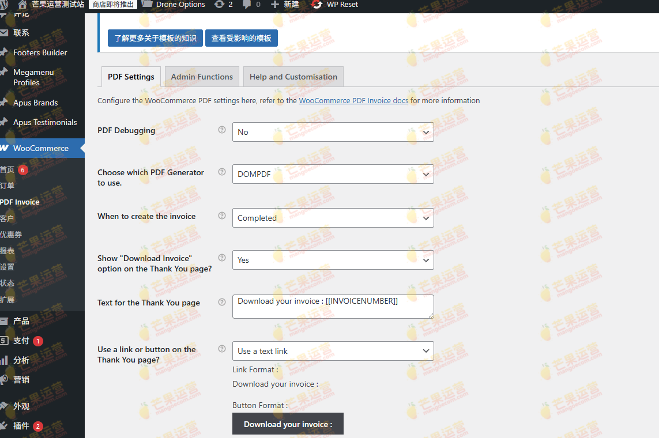This screenshot has width=659, height=438.
Task: Show help for When to create the invoice
Action: pyautogui.click(x=222, y=216)
